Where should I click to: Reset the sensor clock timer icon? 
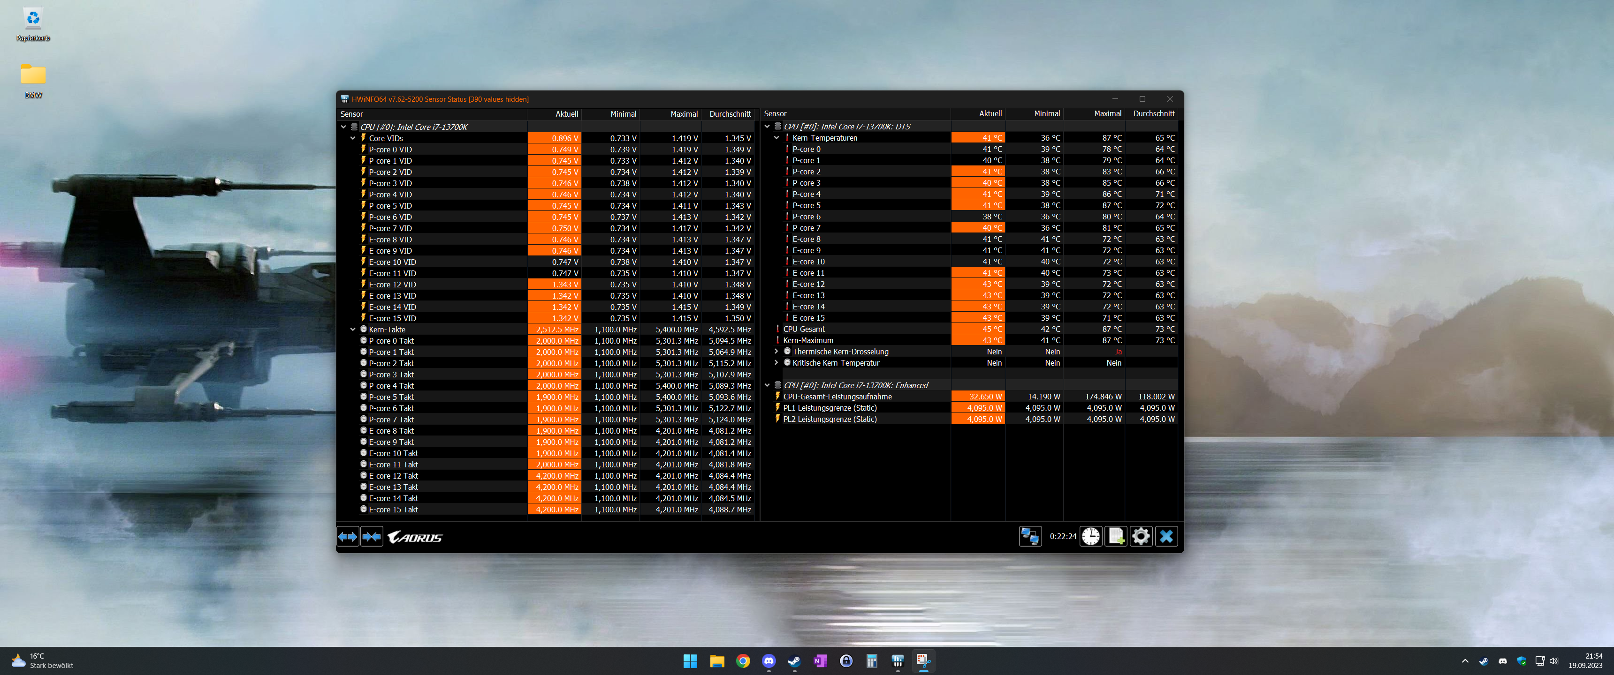1091,537
